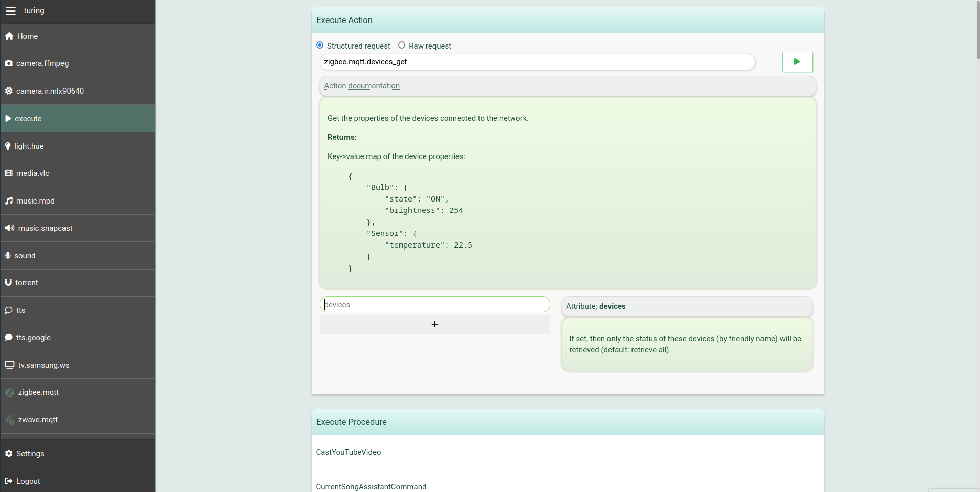Open the music.snapcast label in the sidebar
This screenshot has width=980, height=492.
click(46, 228)
